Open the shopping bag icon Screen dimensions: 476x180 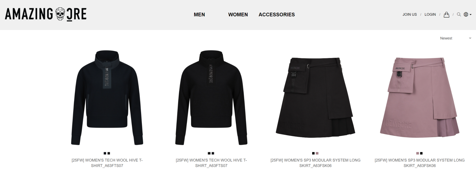pos(446,15)
